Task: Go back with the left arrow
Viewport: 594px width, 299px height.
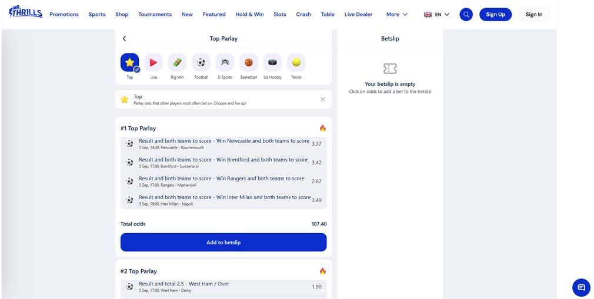Action: 124,39
